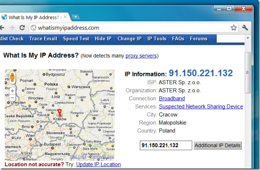The width and height of the screenshot is (260, 170).
Task: Click the Additional IP Details button
Action: 218,145
